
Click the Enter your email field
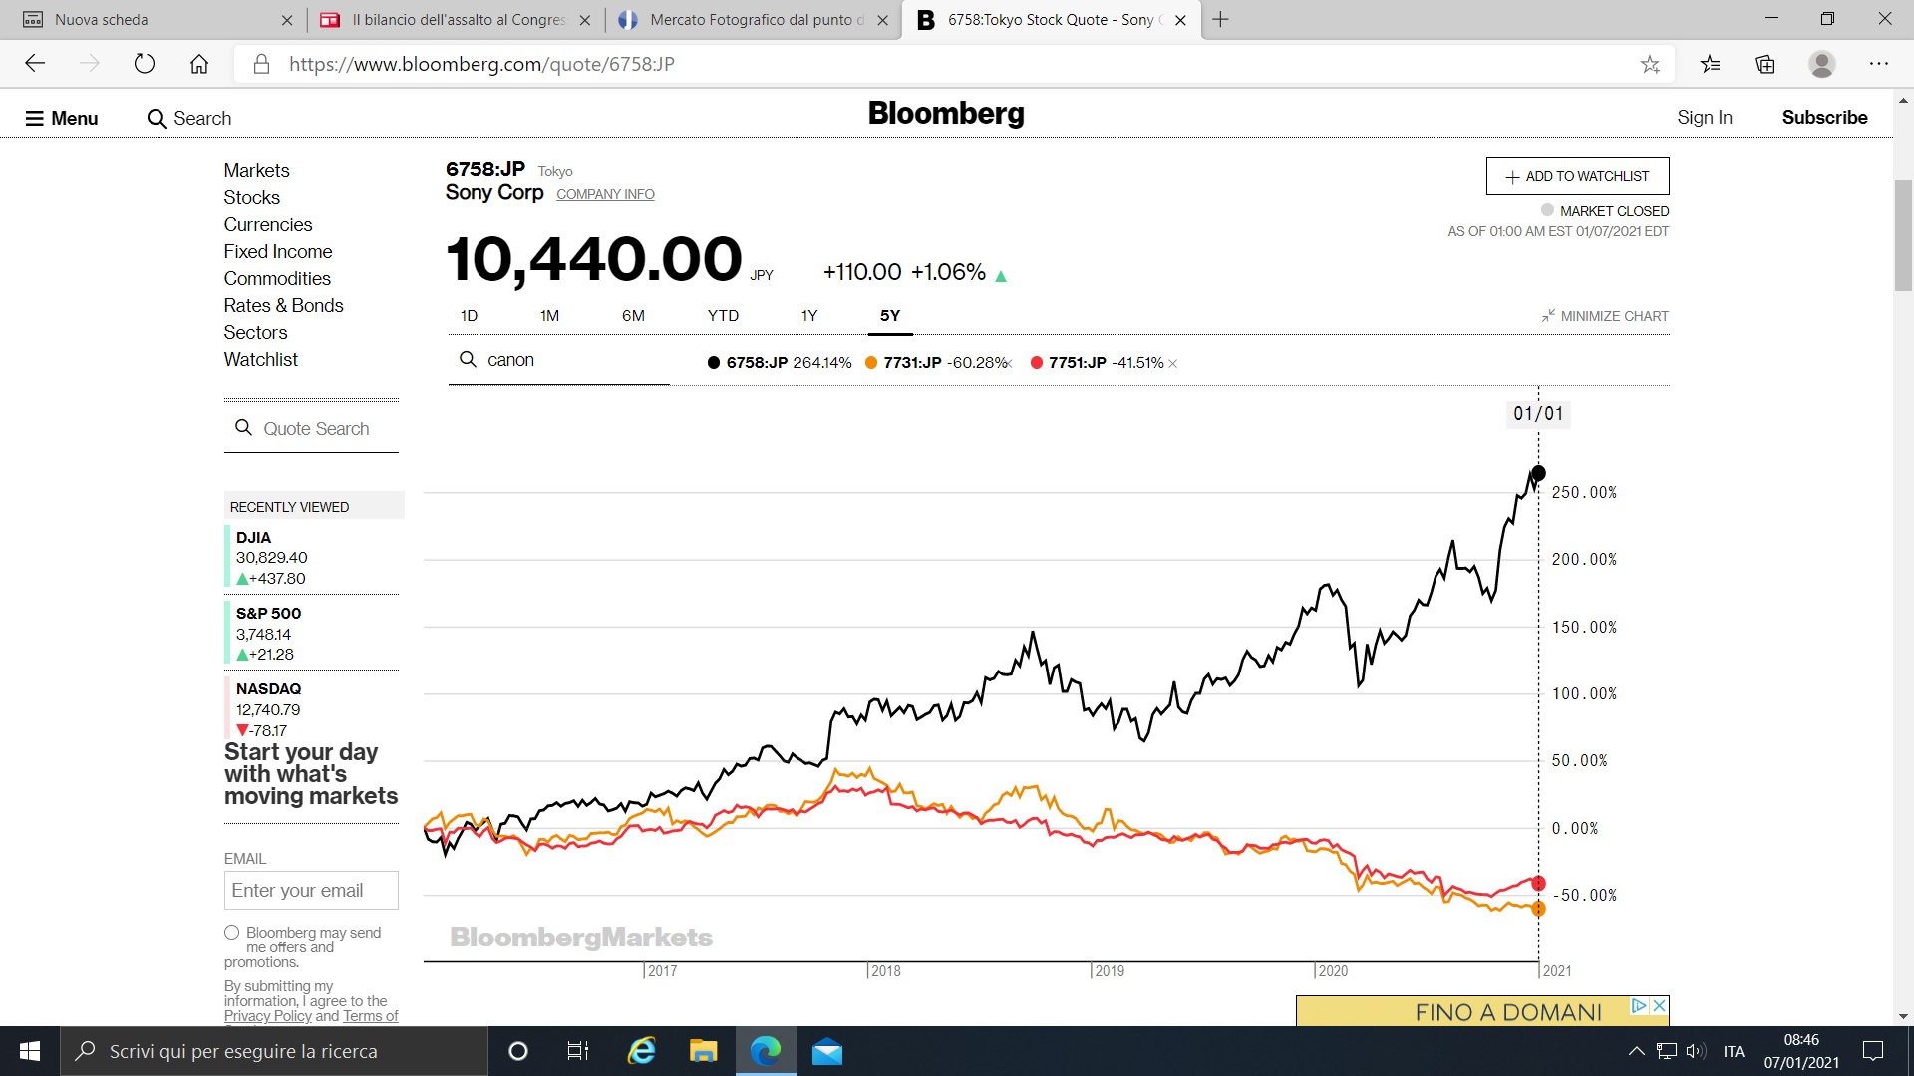pos(311,890)
